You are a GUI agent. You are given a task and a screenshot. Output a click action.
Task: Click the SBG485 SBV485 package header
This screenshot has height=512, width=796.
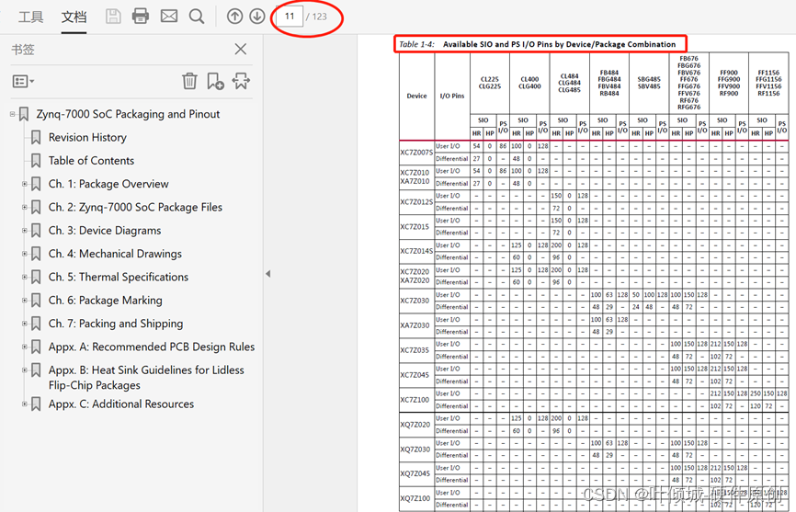click(x=649, y=83)
